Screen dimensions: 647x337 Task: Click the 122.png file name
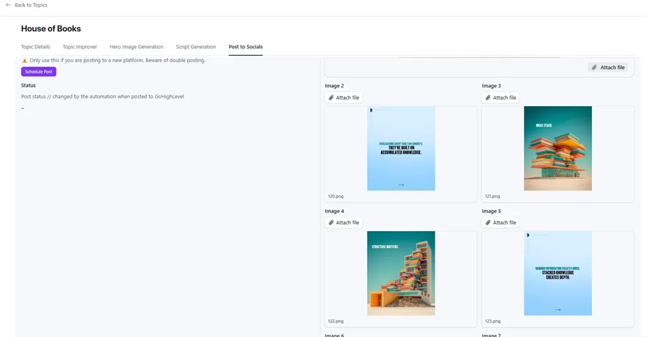tap(336, 321)
